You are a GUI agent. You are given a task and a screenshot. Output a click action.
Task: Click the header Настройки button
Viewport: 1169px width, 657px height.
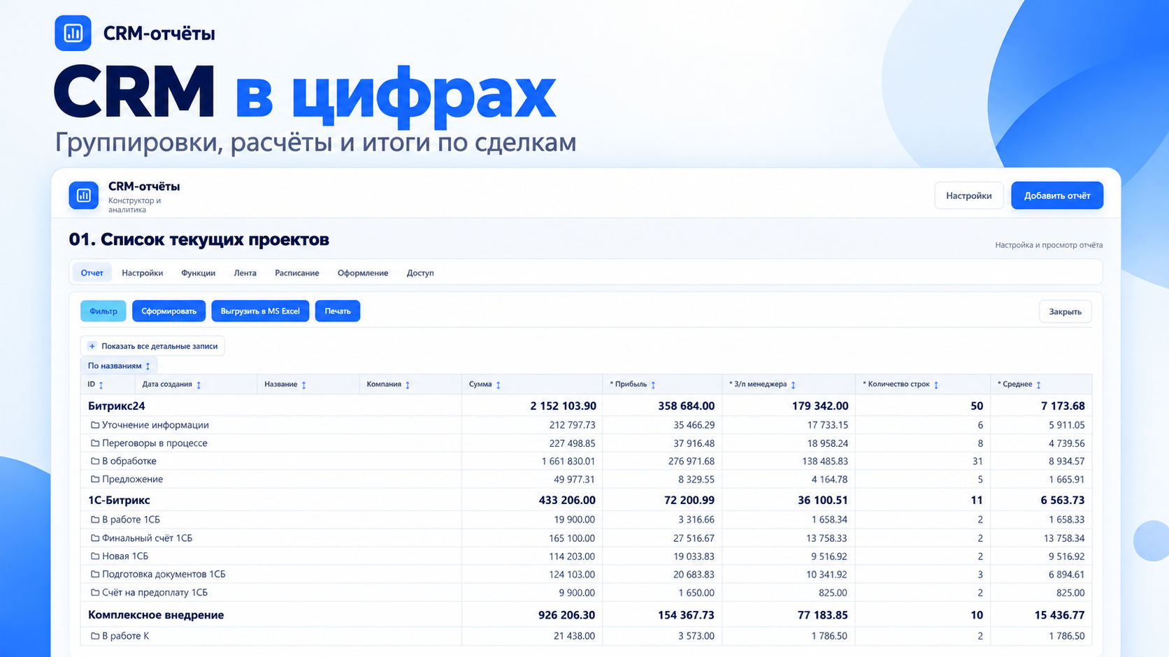click(968, 195)
